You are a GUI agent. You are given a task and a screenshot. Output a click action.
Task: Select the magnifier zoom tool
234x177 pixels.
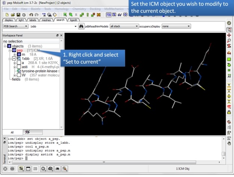click(x=229, y=41)
